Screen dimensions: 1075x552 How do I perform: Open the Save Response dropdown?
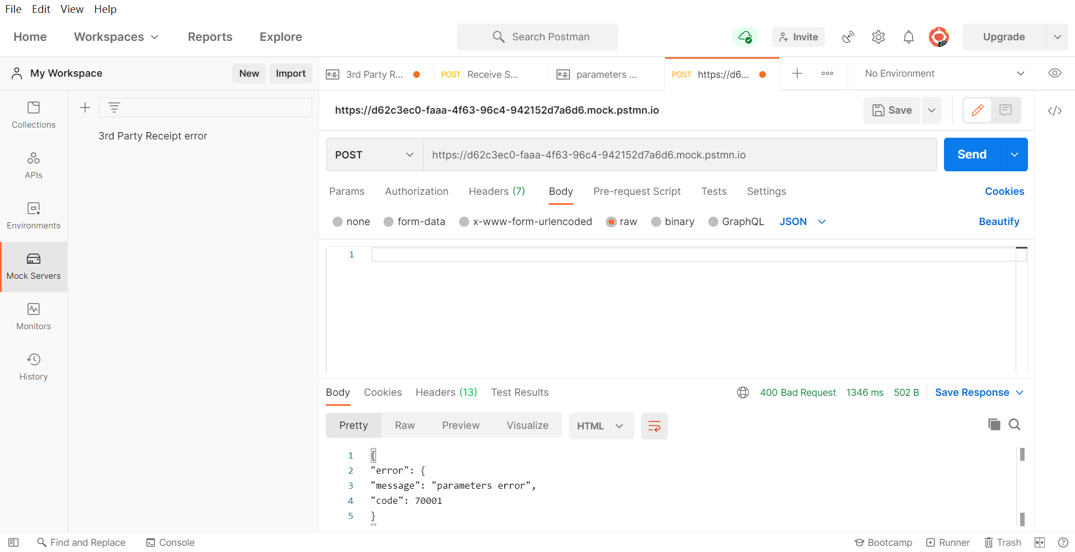click(979, 392)
